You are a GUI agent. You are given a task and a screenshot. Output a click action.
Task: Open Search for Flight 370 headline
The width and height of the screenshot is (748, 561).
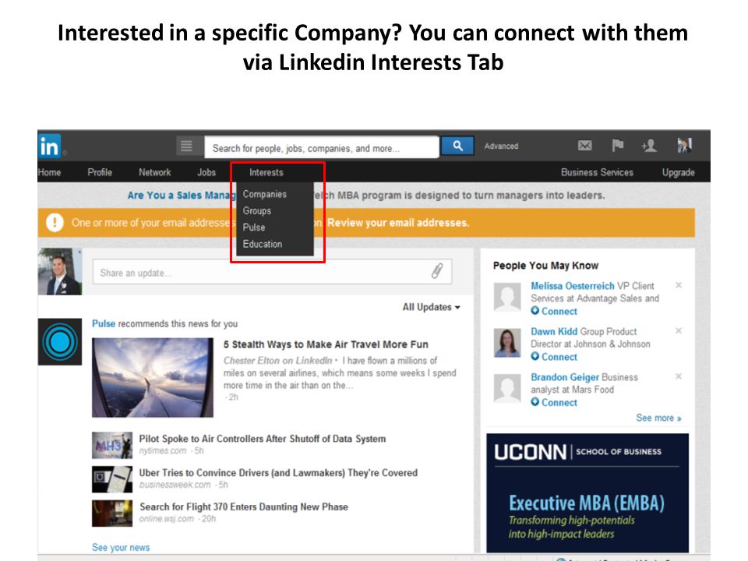tap(244, 506)
